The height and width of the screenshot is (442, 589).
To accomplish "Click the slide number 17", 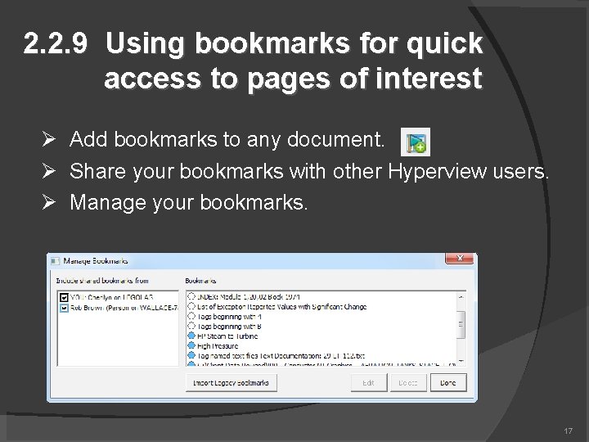I will coord(568,431).
